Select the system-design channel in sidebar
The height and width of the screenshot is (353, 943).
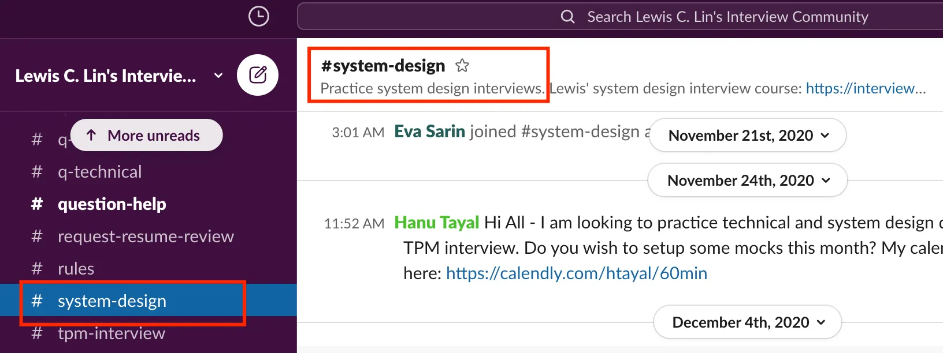point(112,301)
